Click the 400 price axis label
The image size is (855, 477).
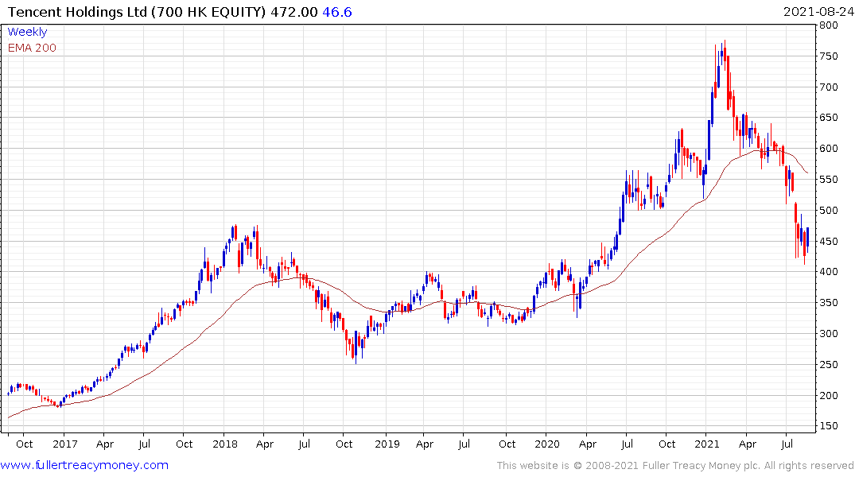tap(828, 271)
